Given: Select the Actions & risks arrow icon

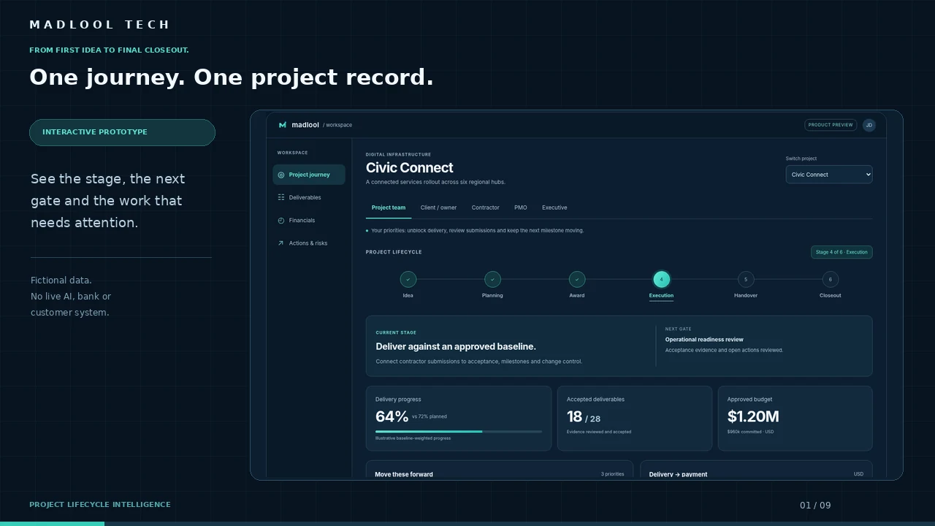Looking at the screenshot, I should click(x=281, y=243).
